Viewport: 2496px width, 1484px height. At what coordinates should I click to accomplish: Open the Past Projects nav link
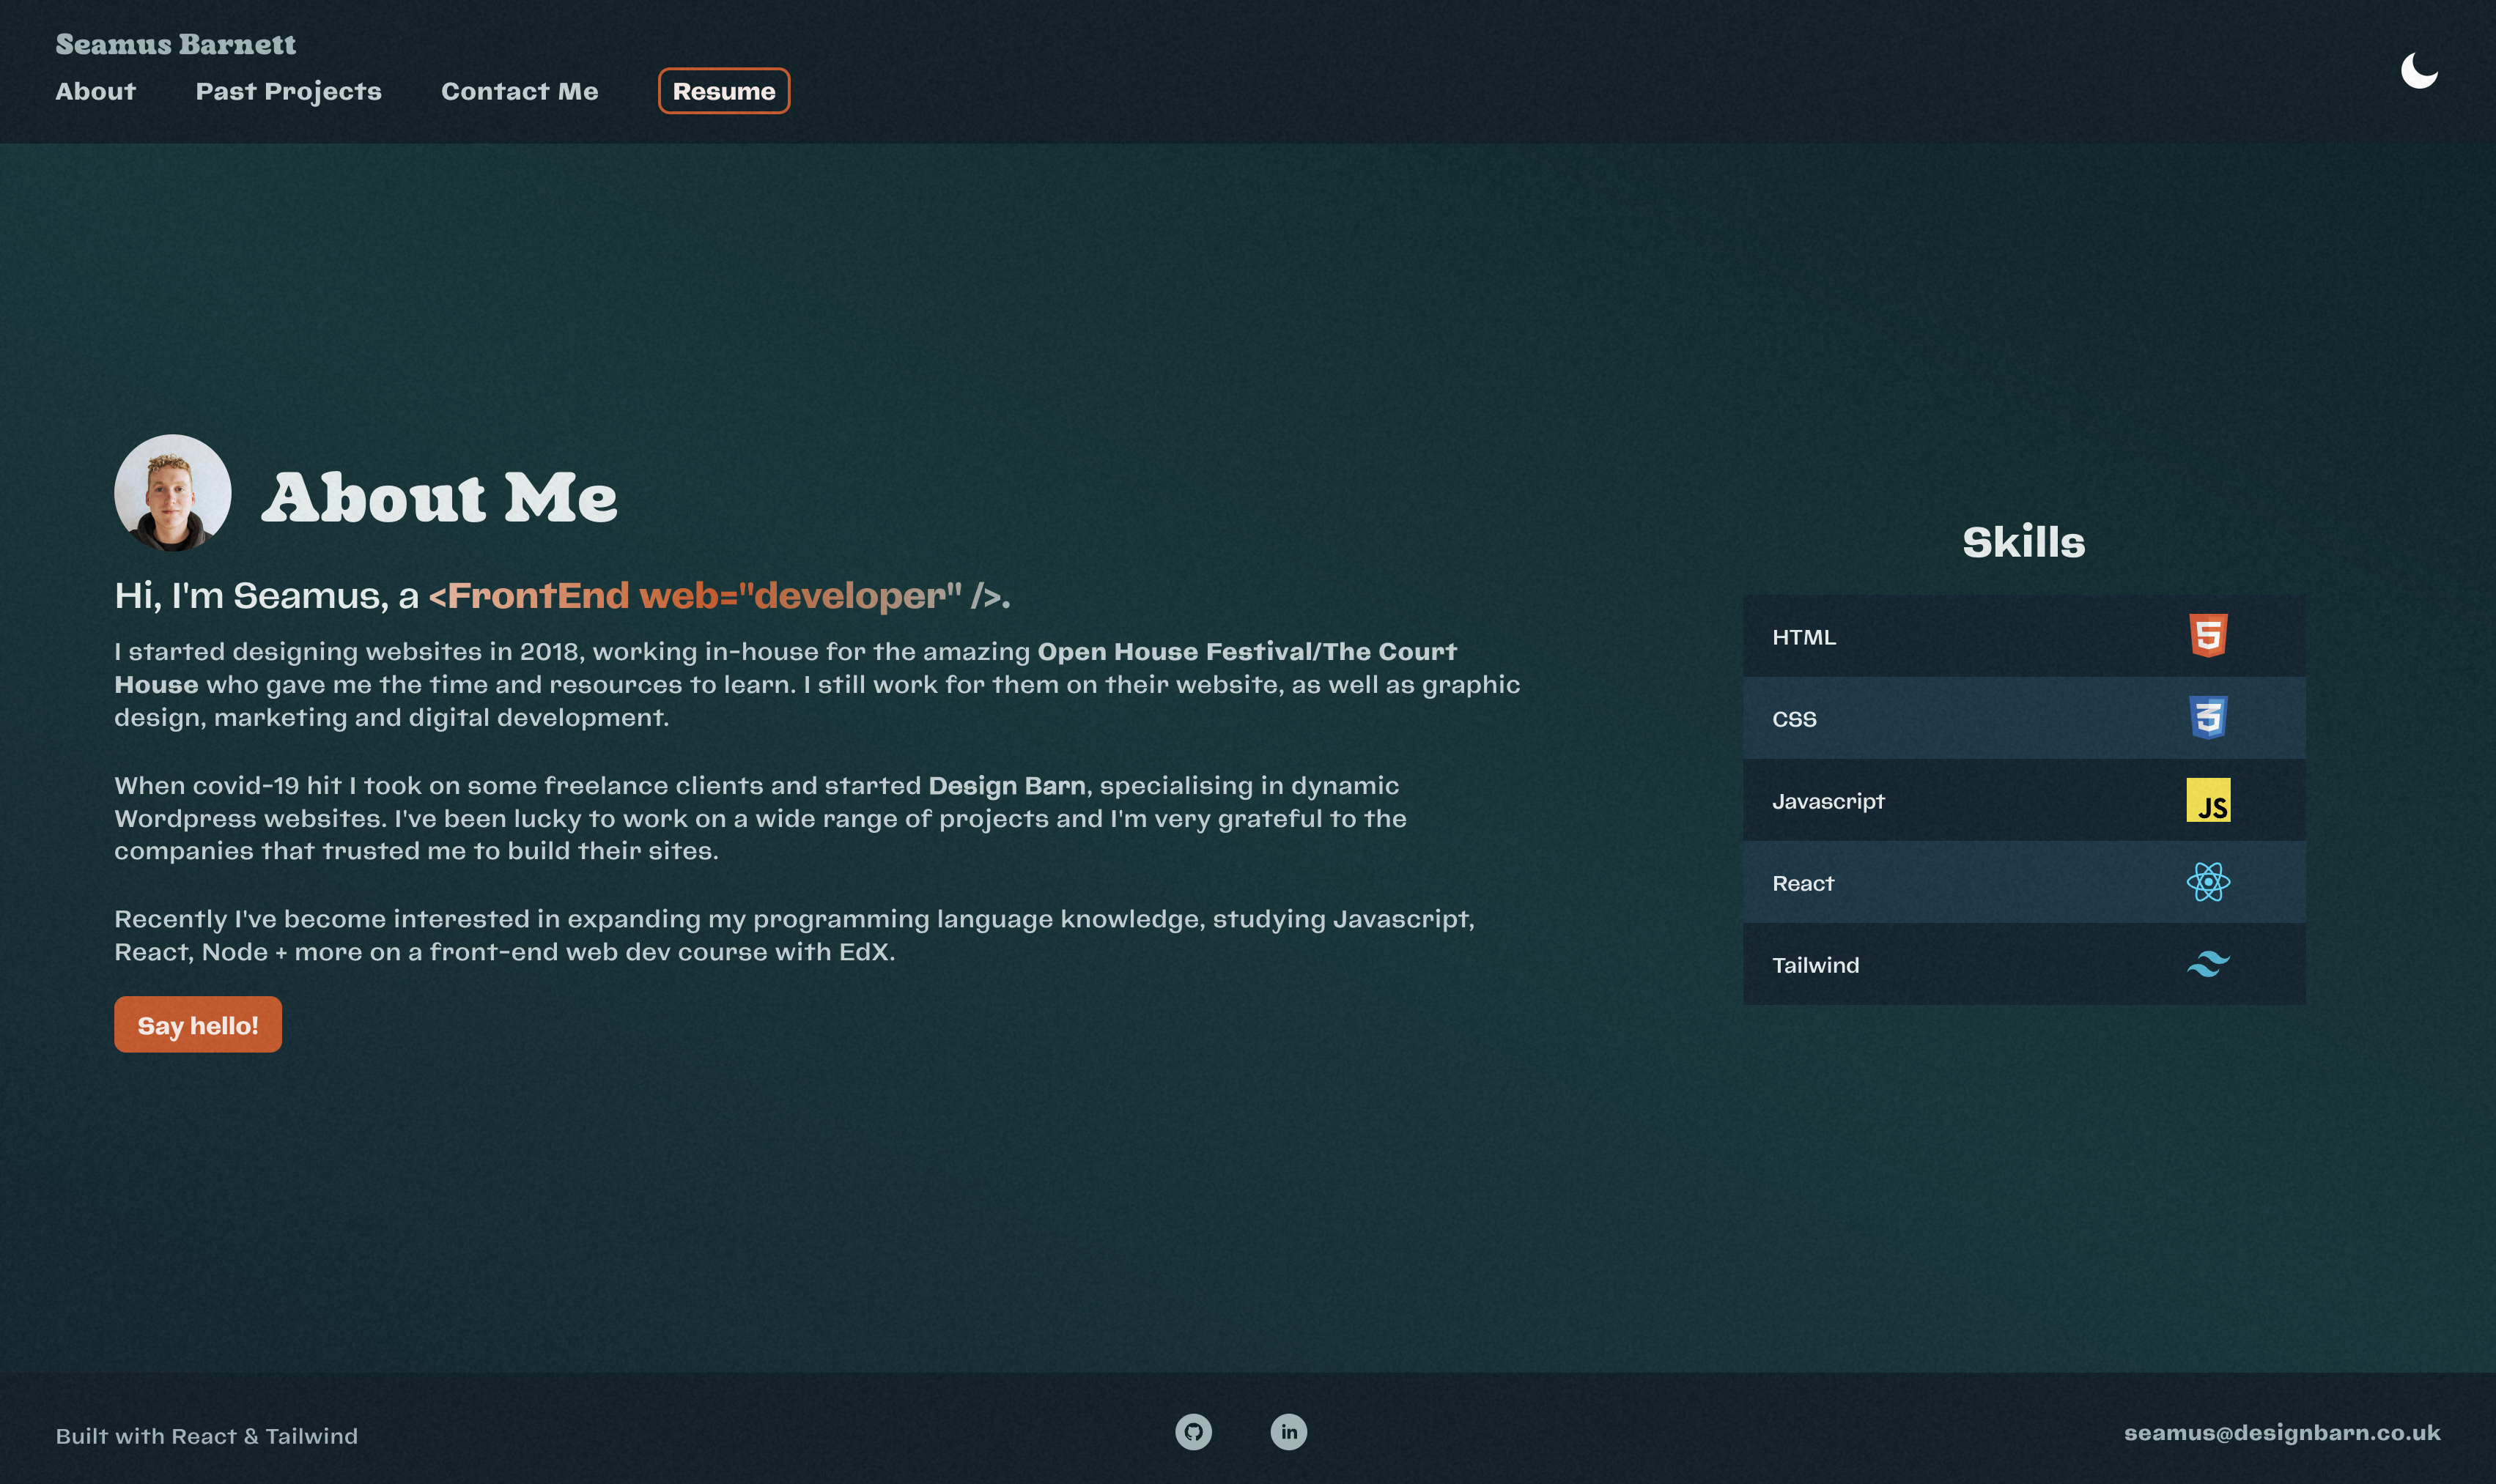point(288,91)
